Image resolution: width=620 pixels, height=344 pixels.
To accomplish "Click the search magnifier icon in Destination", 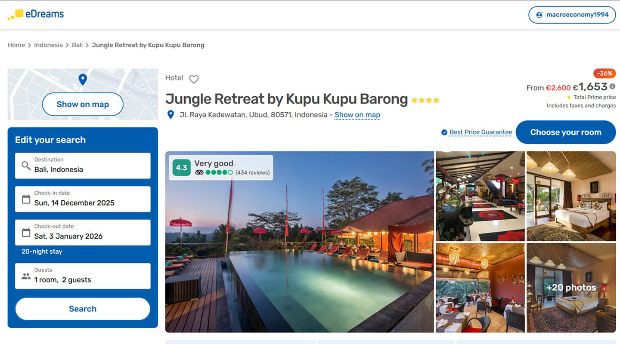I will (x=26, y=166).
